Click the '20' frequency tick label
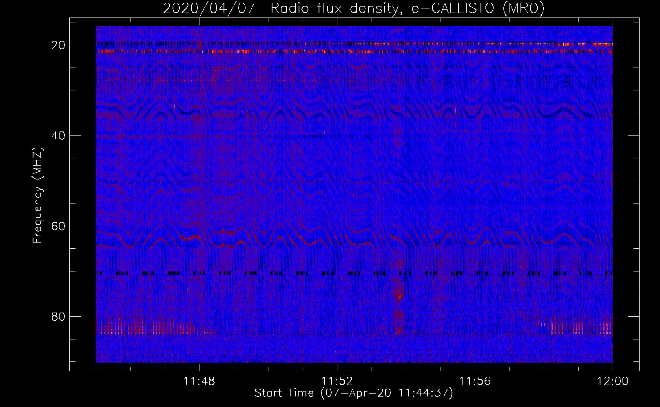Viewport: 660px width, 407px height. [59, 45]
